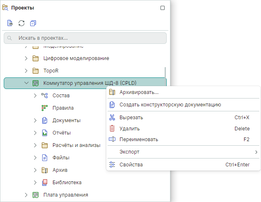Click the Отчёты report icon
This screenshot has height=202, width=261.
45,133
